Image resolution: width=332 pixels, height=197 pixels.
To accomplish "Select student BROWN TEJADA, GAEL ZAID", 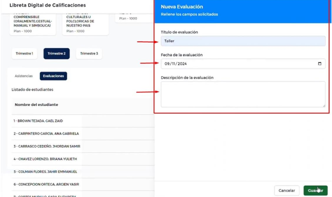I will coord(38,121).
